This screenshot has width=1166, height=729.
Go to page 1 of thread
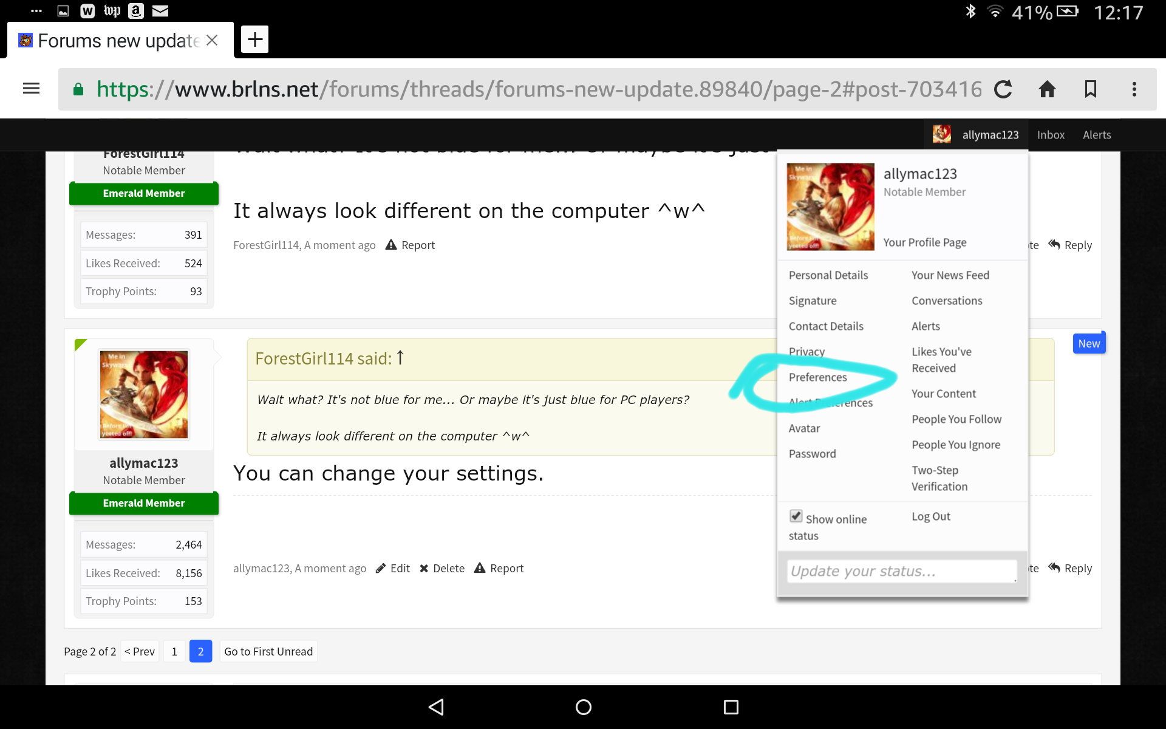[x=174, y=651]
